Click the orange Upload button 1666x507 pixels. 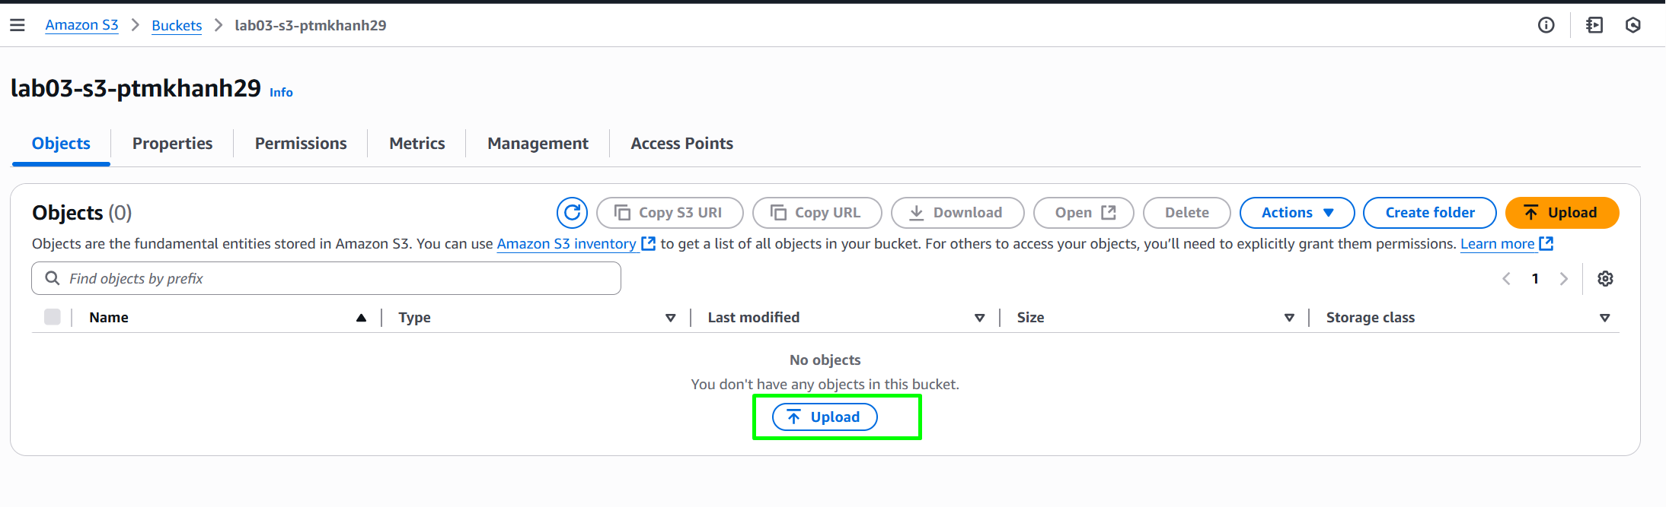tap(1562, 213)
